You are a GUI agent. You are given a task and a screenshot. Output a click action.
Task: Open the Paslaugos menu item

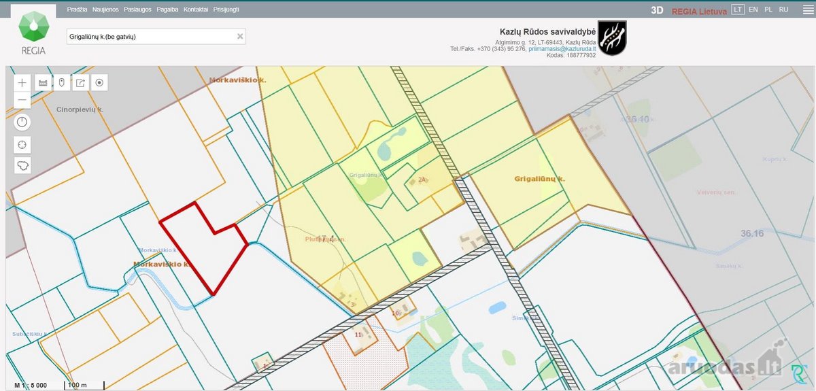[138, 10]
